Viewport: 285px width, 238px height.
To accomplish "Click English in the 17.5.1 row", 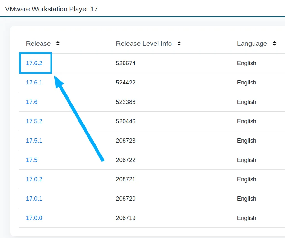I will tap(247, 141).
